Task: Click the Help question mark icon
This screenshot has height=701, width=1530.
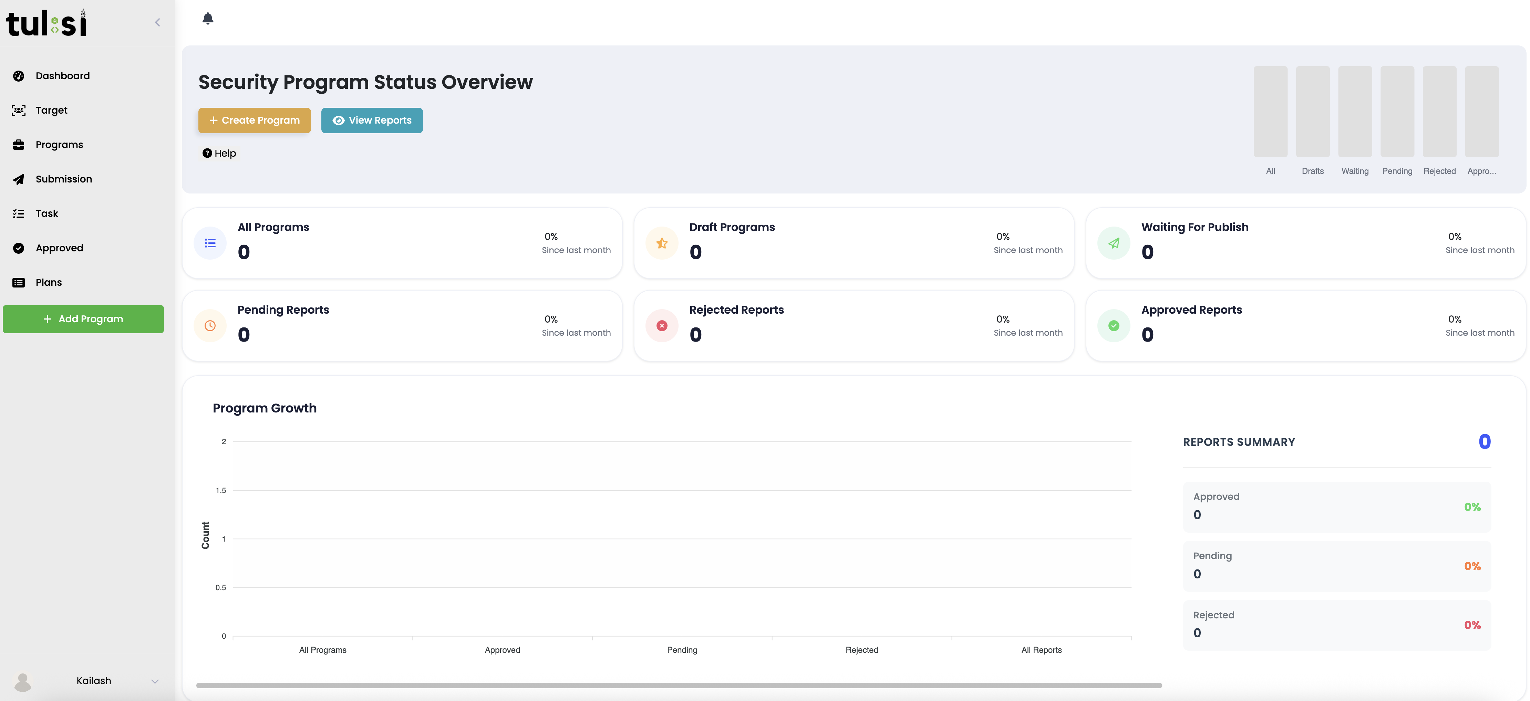Action: pyautogui.click(x=207, y=153)
